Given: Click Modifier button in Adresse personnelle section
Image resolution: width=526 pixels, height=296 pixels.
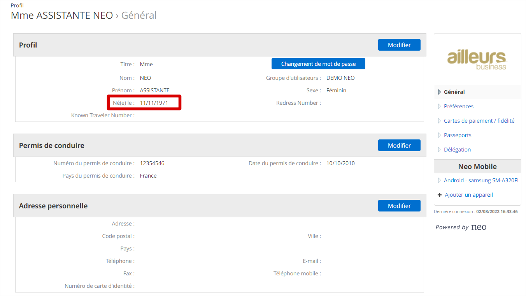Looking at the screenshot, I should click(399, 206).
